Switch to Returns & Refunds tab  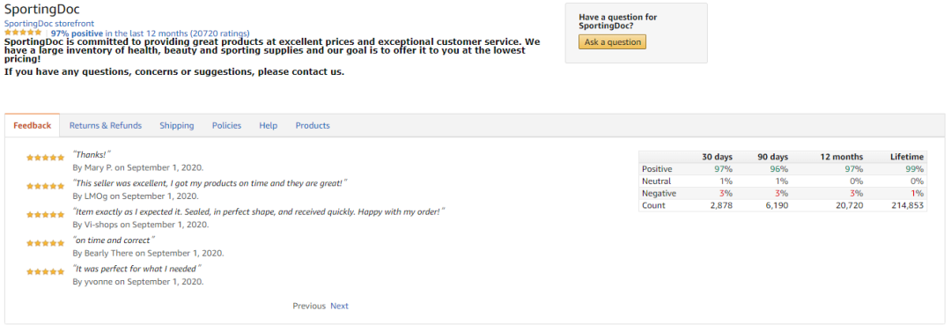point(106,126)
